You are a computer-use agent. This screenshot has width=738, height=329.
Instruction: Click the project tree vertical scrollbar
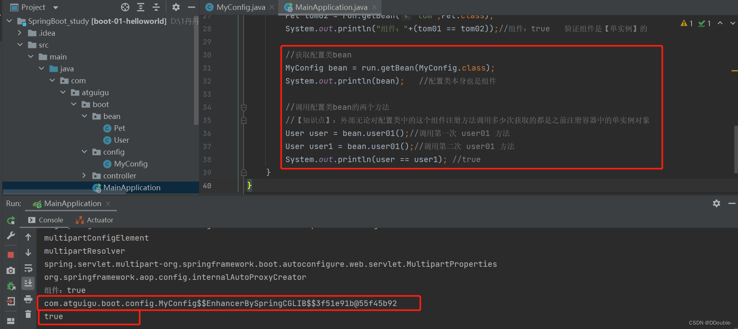tap(196, 71)
